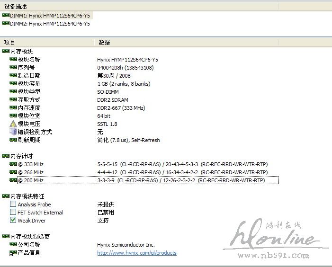Click icon beside @ 200 MHz timing
This screenshot has height=267, width=332.
pyautogui.click(x=13, y=180)
